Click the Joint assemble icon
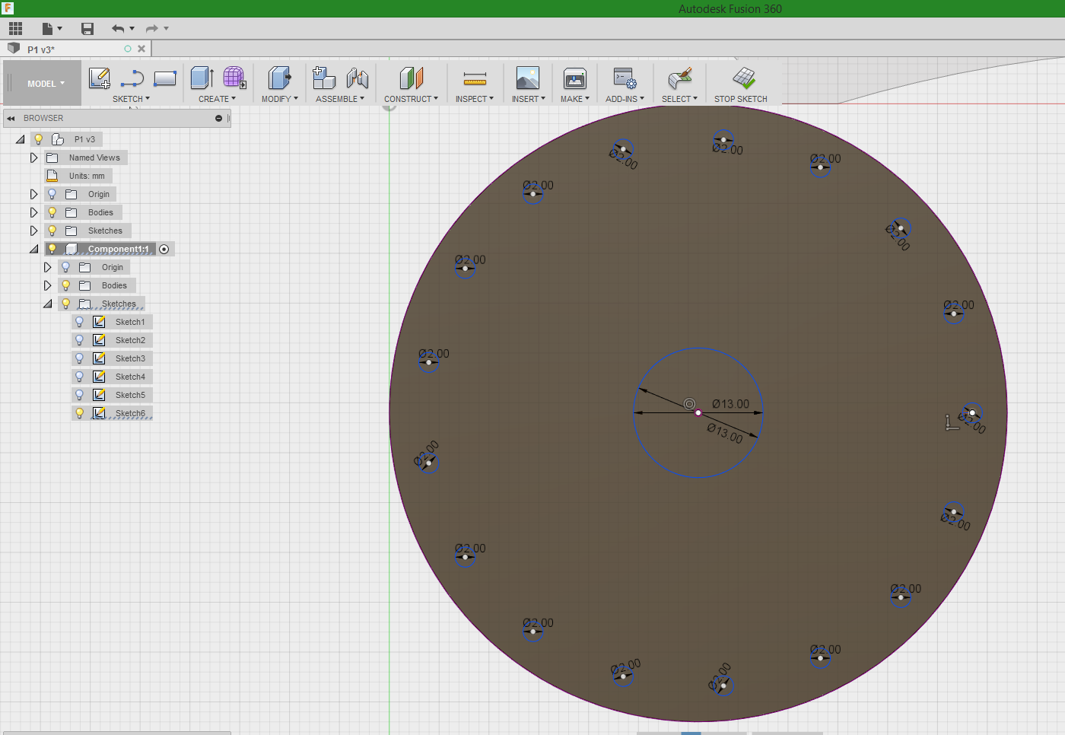This screenshot has height=735, width=1065. (x=357, y=78)
